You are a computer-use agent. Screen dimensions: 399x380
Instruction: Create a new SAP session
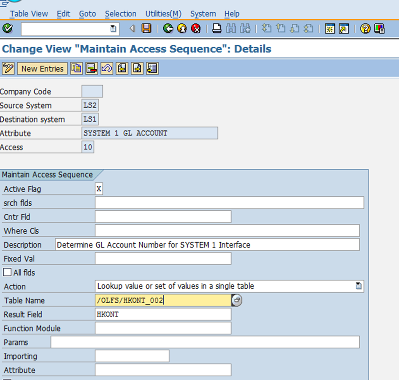[330, 29]
